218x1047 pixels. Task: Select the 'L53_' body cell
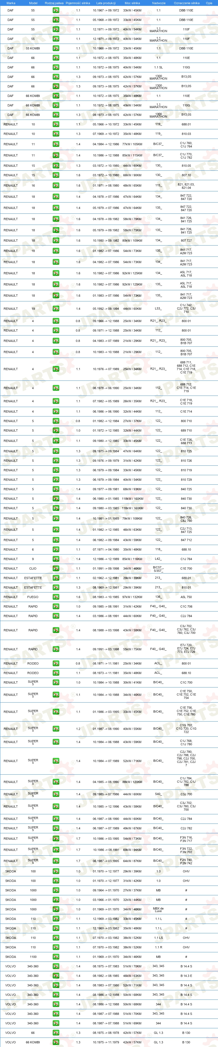coord(158,308)
